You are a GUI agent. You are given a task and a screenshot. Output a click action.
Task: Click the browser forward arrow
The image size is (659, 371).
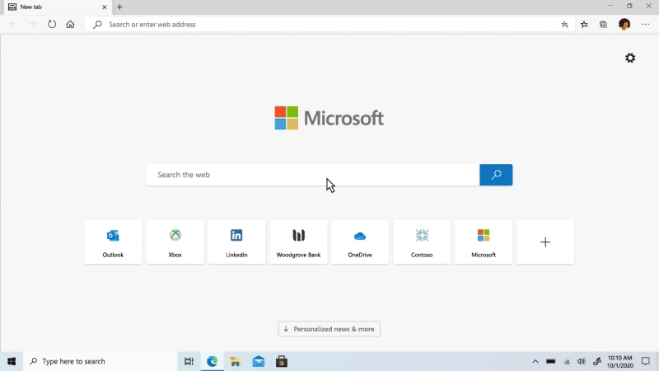click(x=32, y=25)
